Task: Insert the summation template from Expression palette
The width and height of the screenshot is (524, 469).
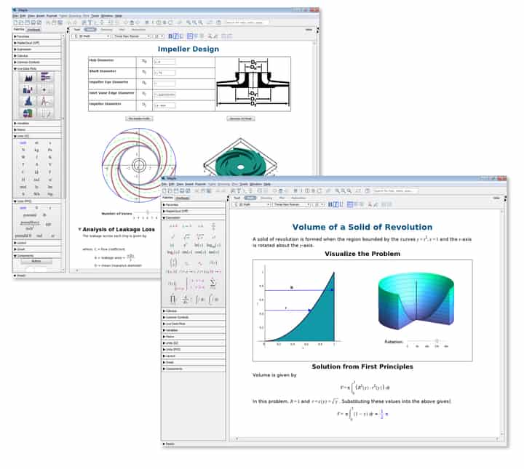Action: [x=213, y=283]
